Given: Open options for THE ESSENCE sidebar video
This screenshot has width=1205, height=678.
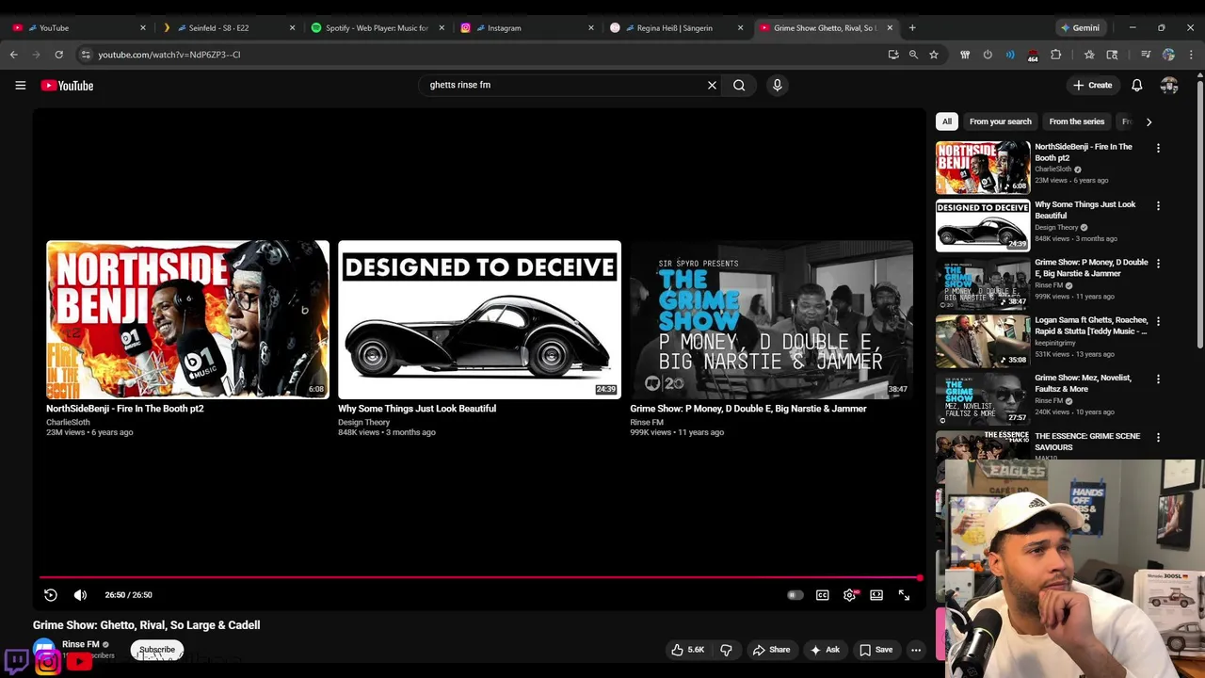Looking at the screenshot, I should 1158,437.
